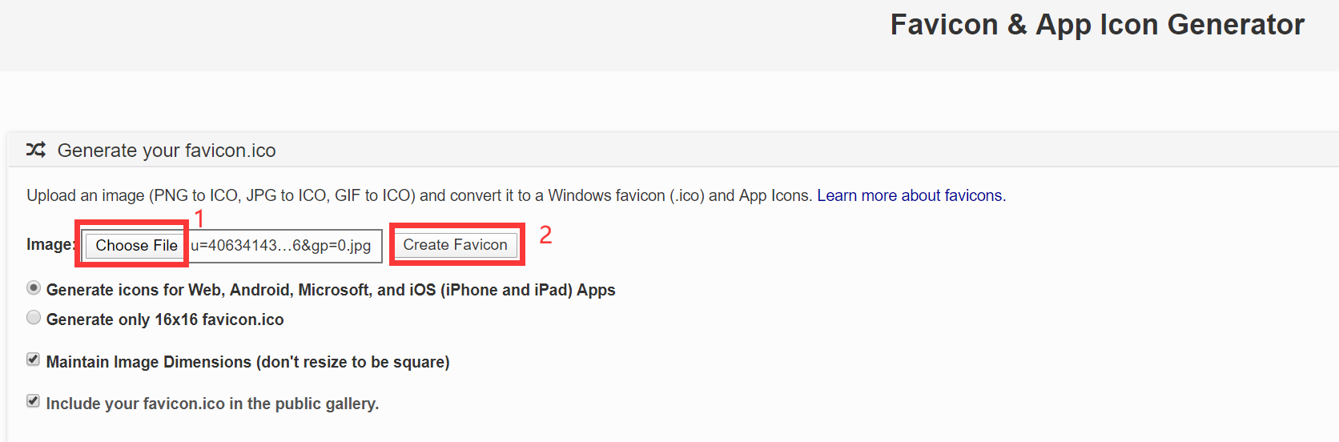
Task: Click the Favicon & App Icon Generator title
Action: click(x=1097, y=25)
